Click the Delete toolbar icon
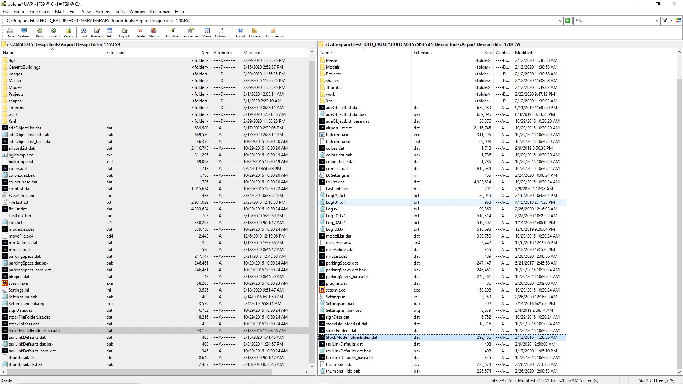Image resolution: width=683 pixels, height=384 pixels. pyautogui.click(x=140, y=32)
